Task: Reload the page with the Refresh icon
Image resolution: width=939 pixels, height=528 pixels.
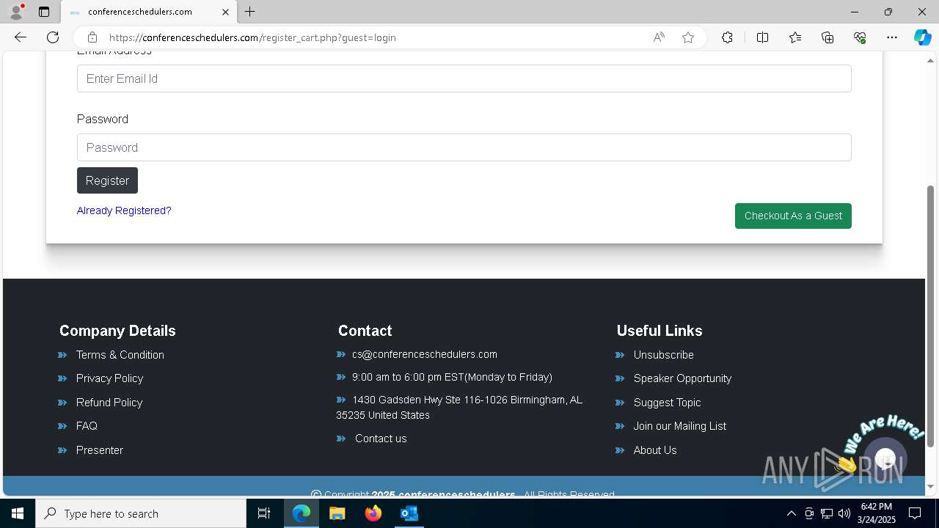Action: click(x=53, y=37)
